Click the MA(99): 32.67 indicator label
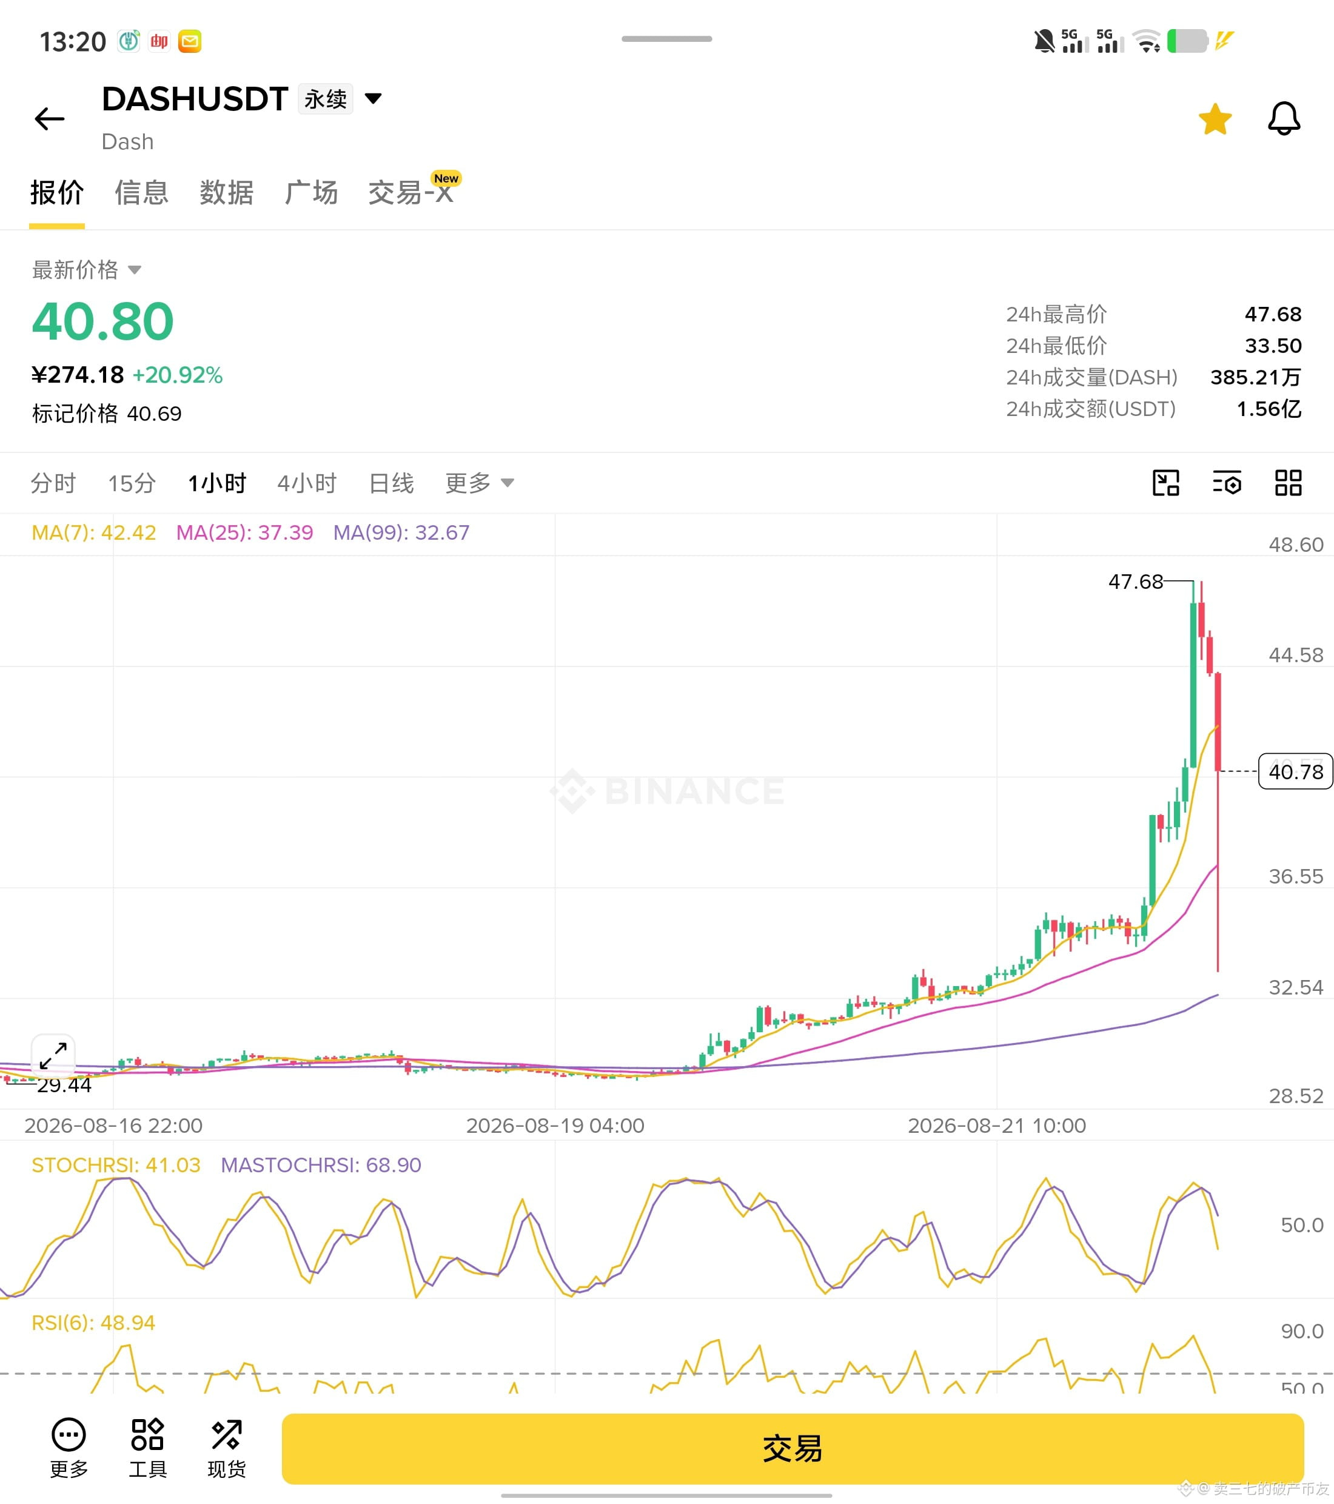 [402, 532]
